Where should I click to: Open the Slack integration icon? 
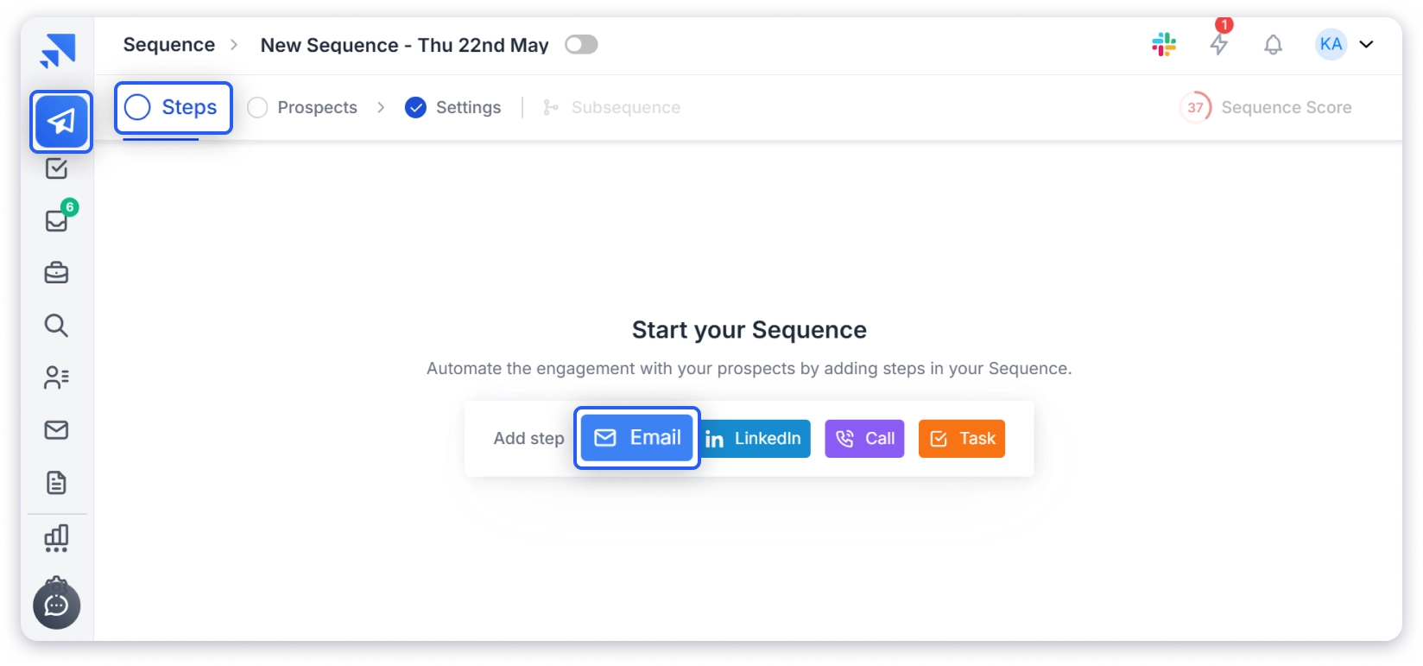pos(1163,44)
